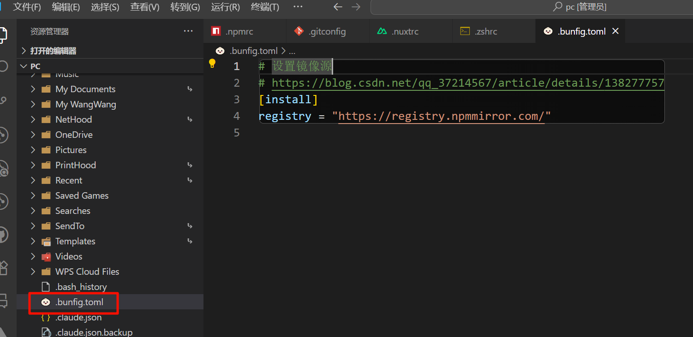Click the word "registry" on line 4

click(x=285, y=116)
